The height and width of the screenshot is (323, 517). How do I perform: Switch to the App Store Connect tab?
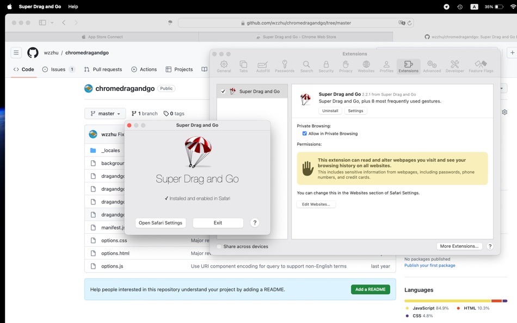(102, 37)
